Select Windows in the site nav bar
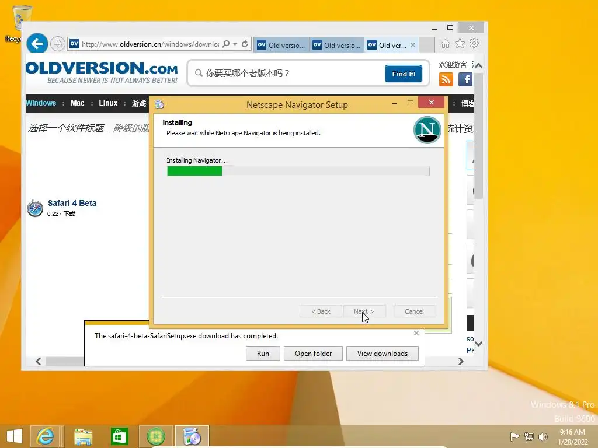Image resolution: width=598 pixels, height=448 pixels. pyautogui.click(x=41, y=103)
